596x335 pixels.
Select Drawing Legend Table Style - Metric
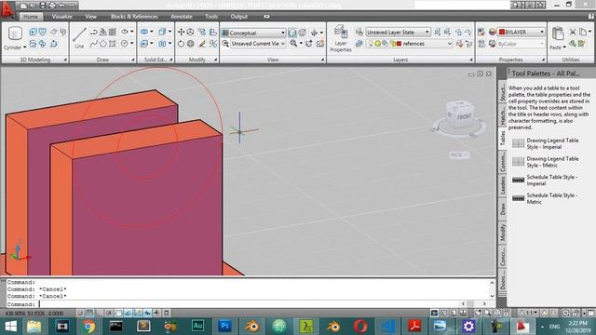click(546, 162)
